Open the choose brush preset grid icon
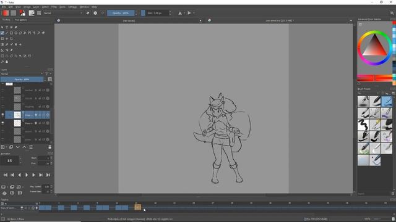The width and height of the screenshot is (396, 222). click(39, 13)
